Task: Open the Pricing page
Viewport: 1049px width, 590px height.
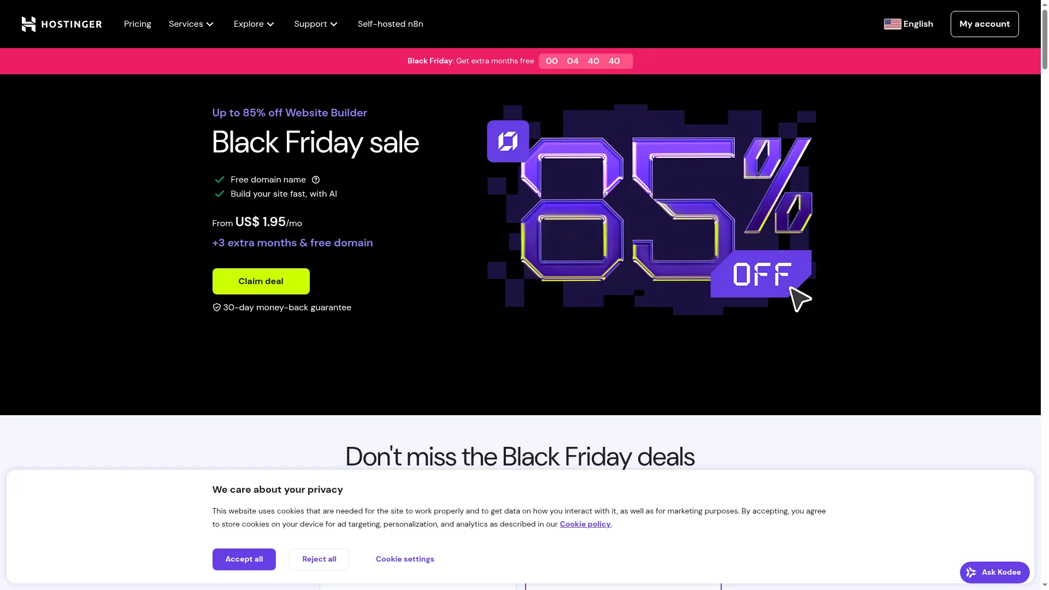Action: [137, 24]
